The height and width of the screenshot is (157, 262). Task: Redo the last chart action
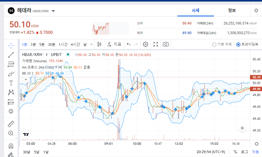136,44
